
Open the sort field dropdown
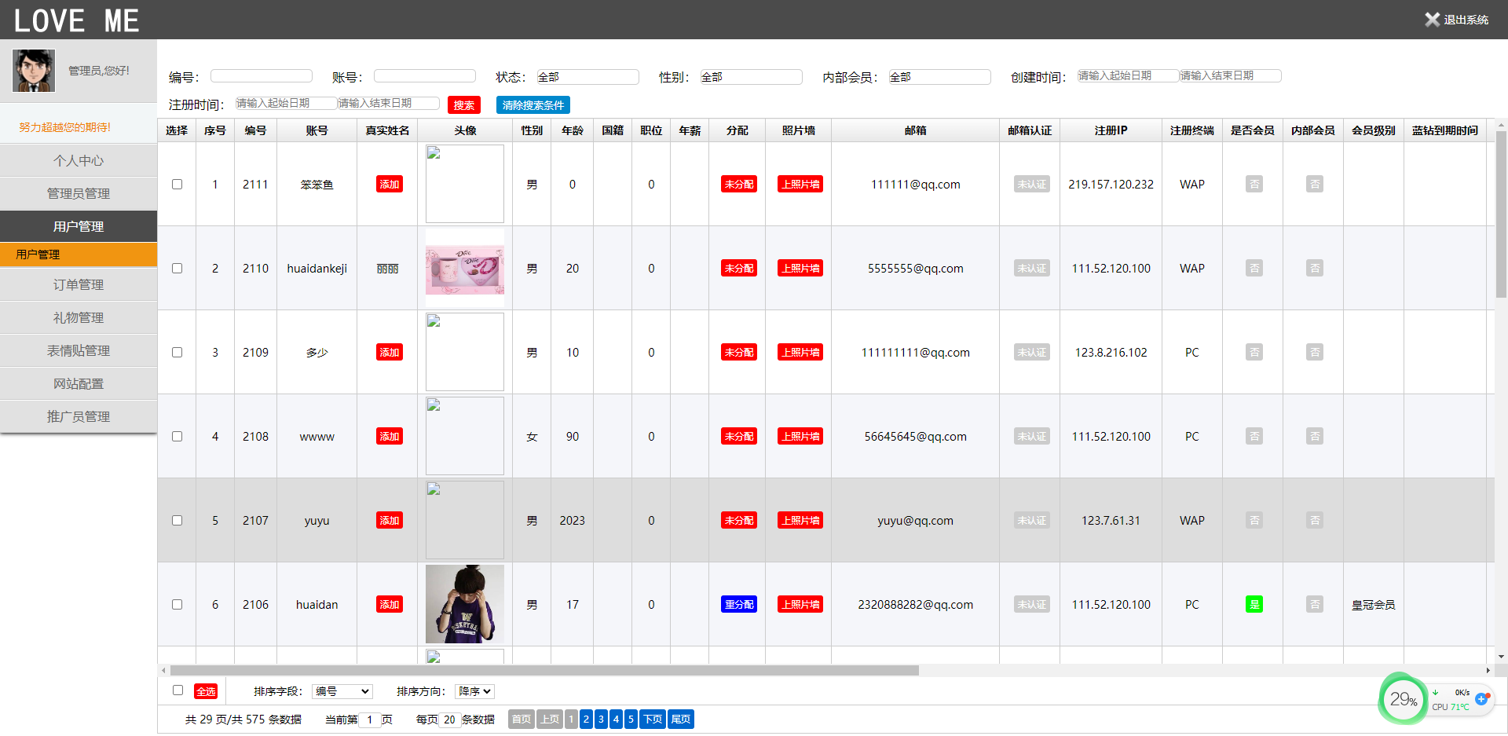342,691
